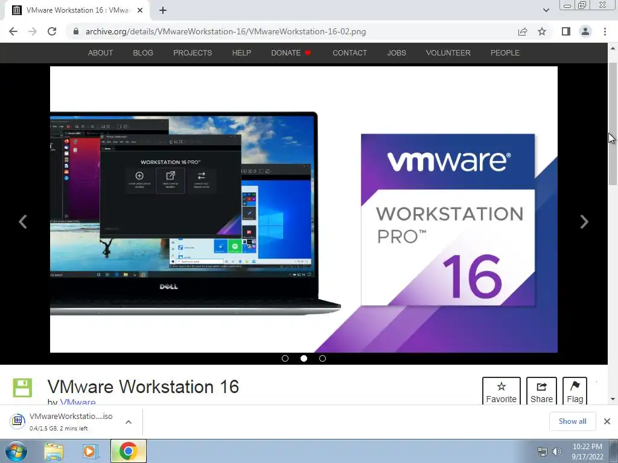Click the share page icon in address bar
This screenshot has height=463, width=618.
coord(523,31)
